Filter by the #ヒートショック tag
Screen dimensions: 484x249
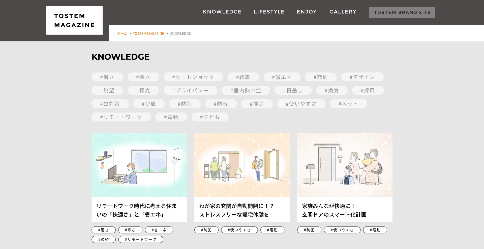(x=193, y=77)
